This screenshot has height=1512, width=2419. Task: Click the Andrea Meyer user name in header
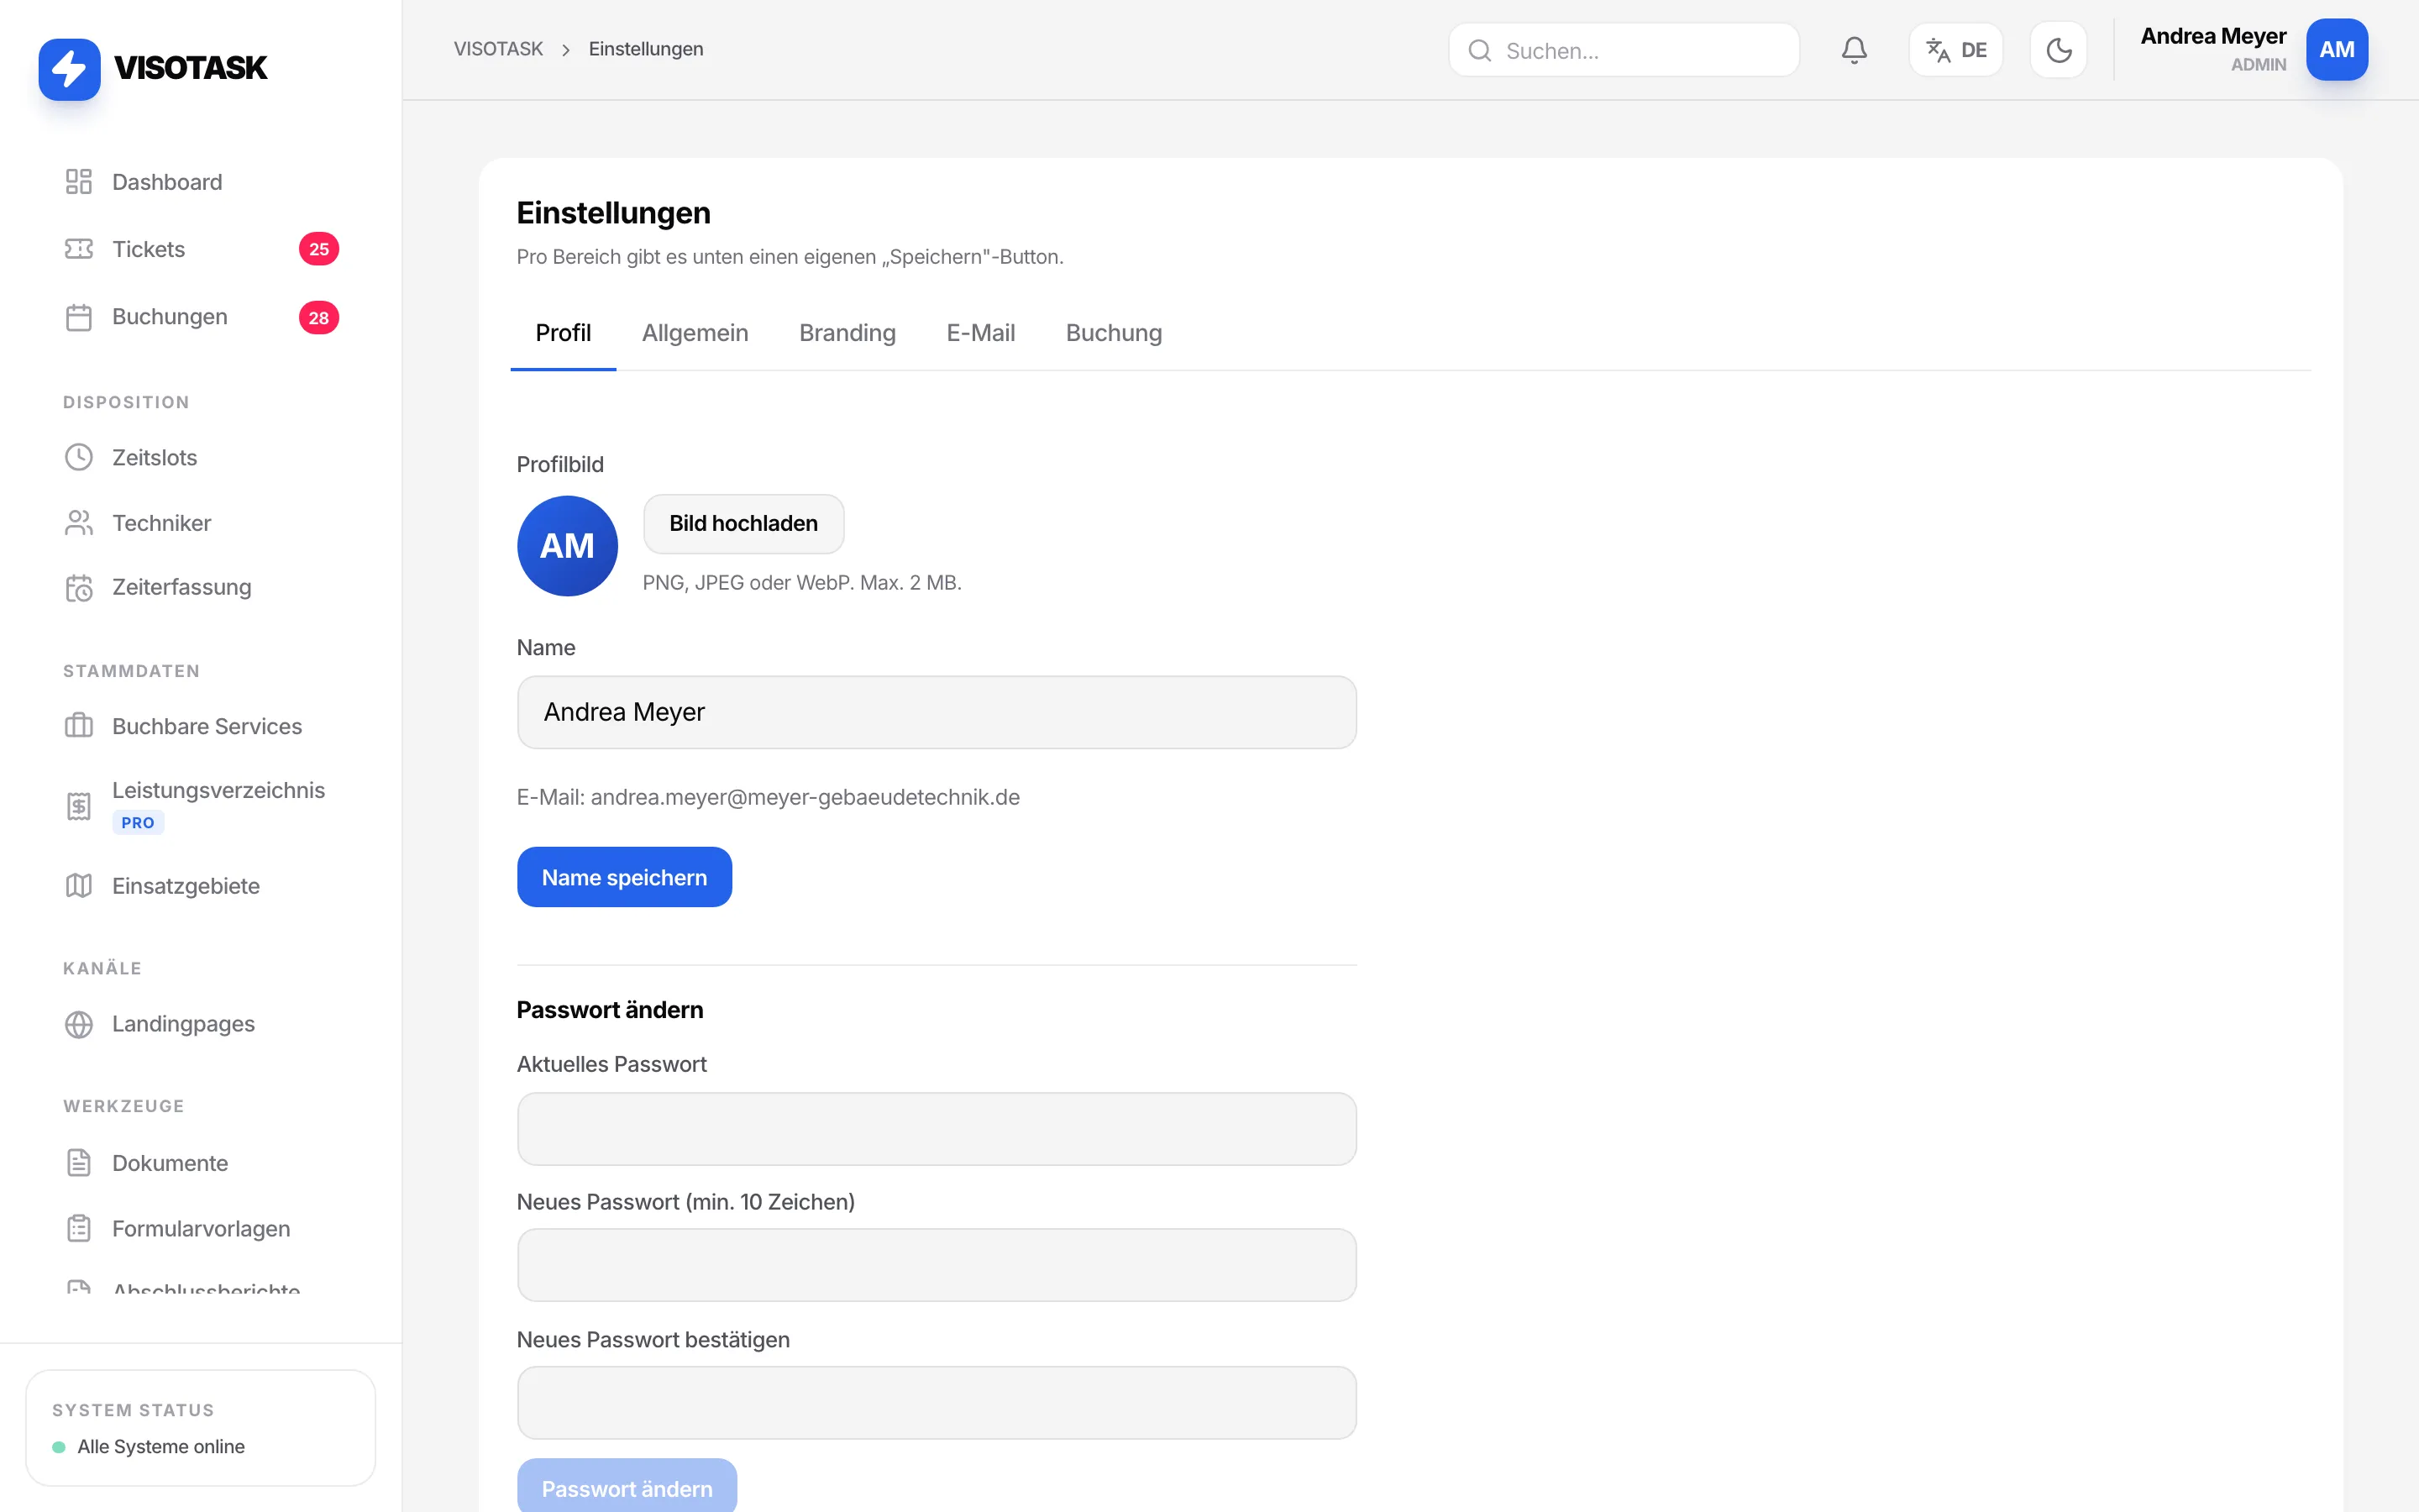pos(2213,36)
